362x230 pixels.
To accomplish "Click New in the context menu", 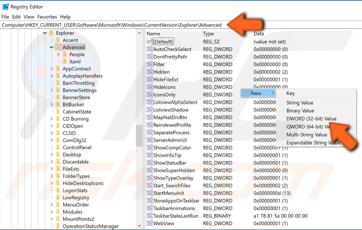I will 258,93.
